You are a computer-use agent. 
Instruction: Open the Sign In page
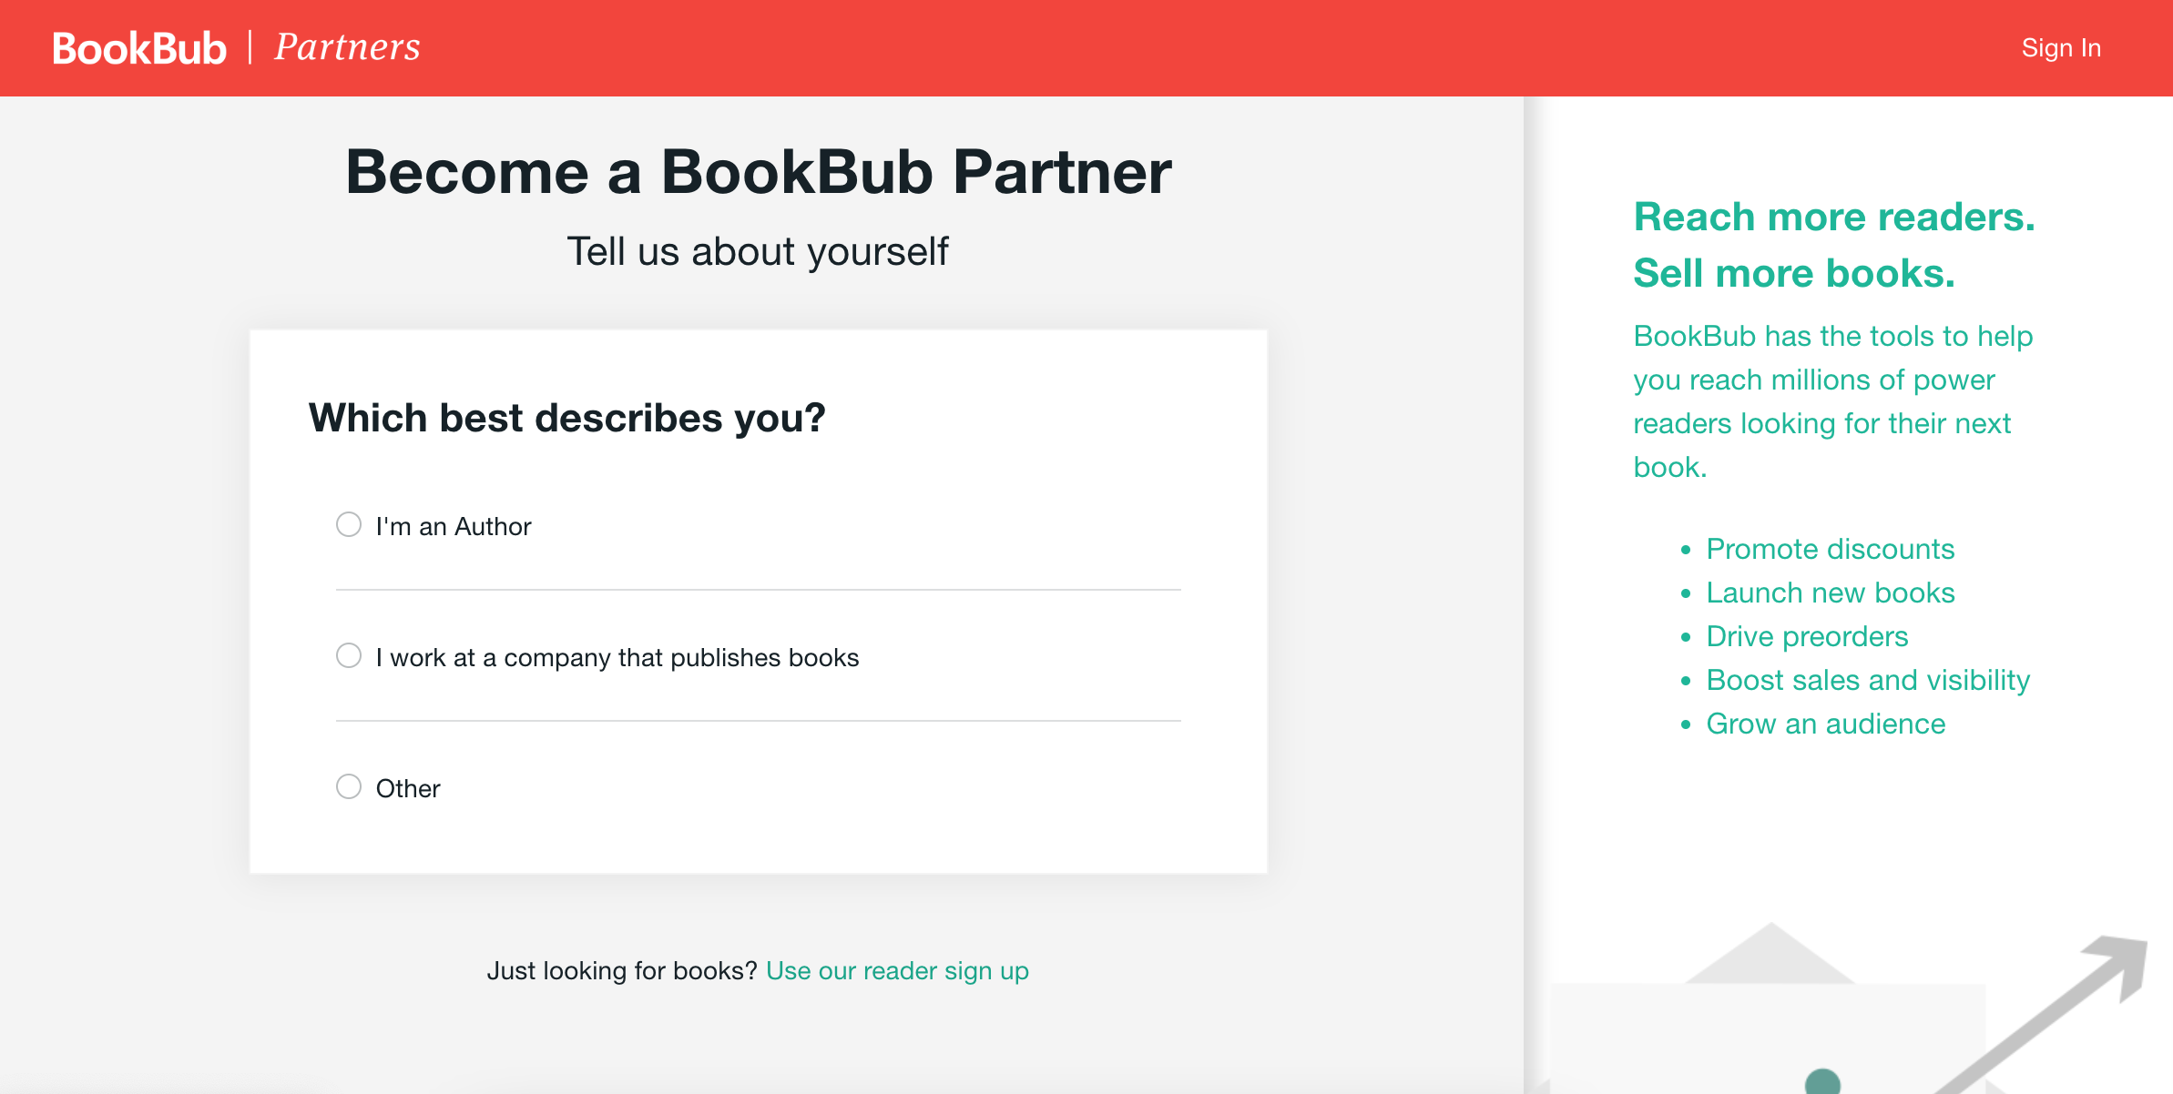pos(2060,46)
